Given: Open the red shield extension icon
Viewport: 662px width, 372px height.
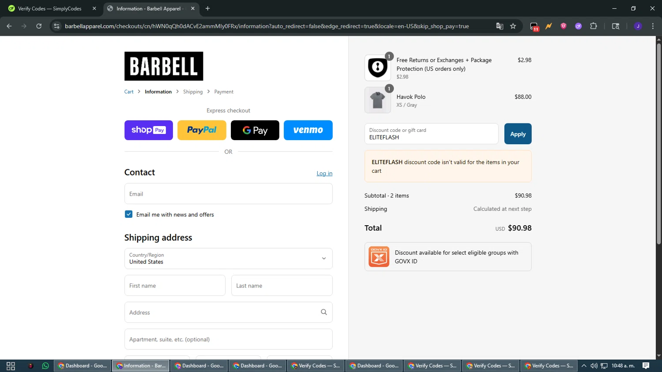Looking at the screenshot, I should [x=564, y=26].
